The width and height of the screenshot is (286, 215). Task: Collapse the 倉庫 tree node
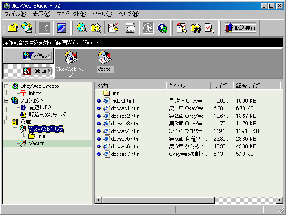6,122
